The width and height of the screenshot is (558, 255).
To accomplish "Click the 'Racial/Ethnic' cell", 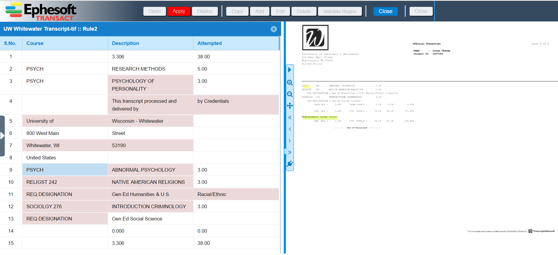I will (236, 194).
